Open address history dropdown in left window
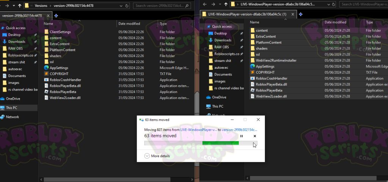This screenshot has width=388, height=182. pyautogui.click(x=121, y=6)
